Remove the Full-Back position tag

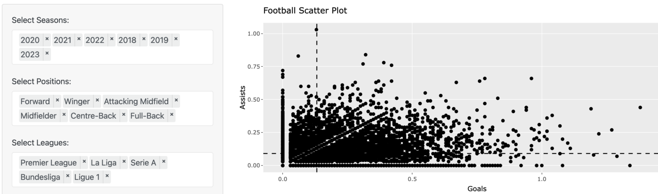(171, 115)
